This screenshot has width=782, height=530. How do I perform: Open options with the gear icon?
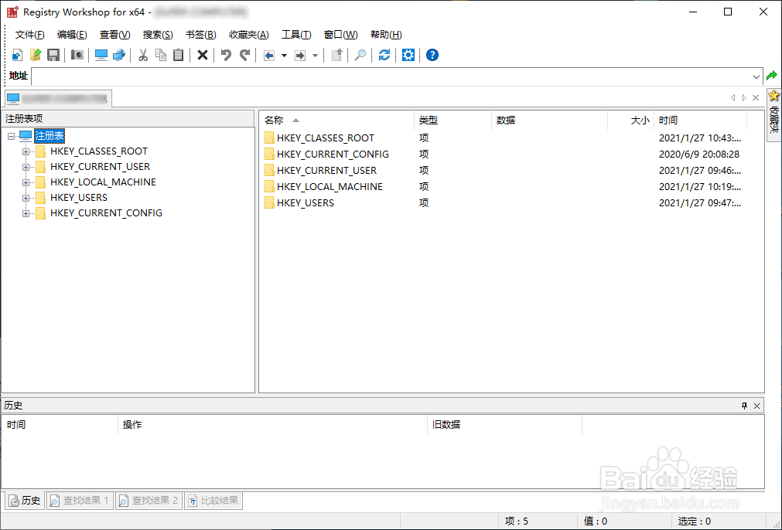click(x=408, y=55)
